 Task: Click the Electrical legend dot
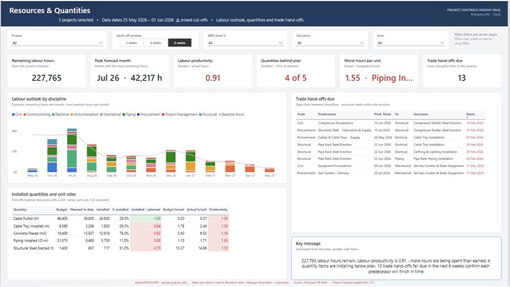tap(53, 115)
